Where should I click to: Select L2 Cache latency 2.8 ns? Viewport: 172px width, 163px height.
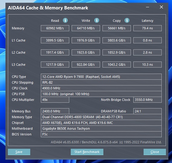pos(148,52)
